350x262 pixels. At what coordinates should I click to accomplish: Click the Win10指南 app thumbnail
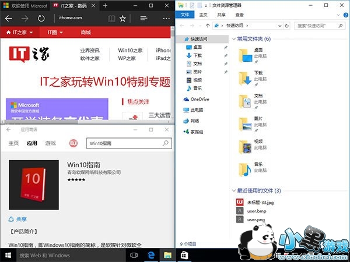point(34,185)
